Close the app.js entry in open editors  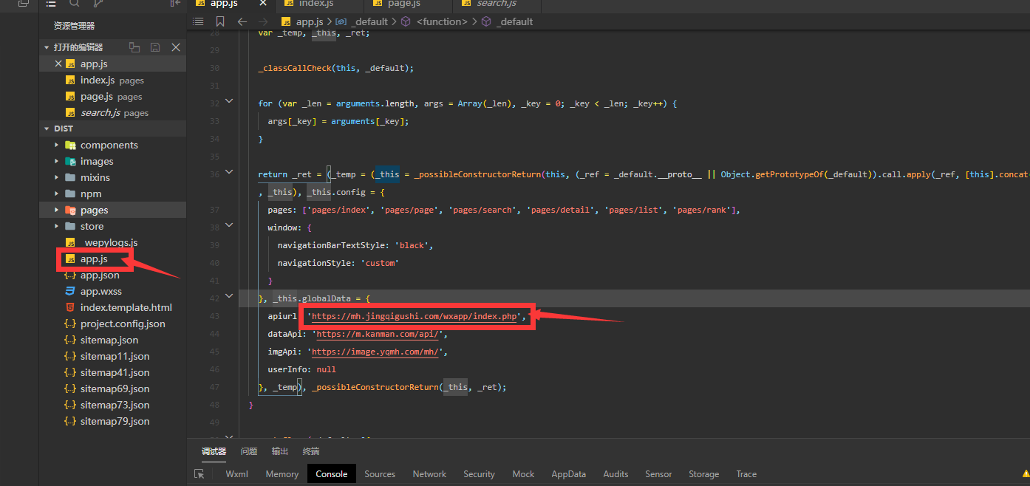pos(59,64)
